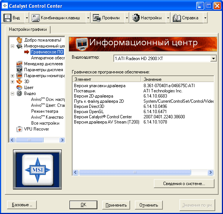The width and height of the screenshot is (223, 214).
Task: Select the Путь к файлу драйвера 2D row
Action: [x=143, y=101]
